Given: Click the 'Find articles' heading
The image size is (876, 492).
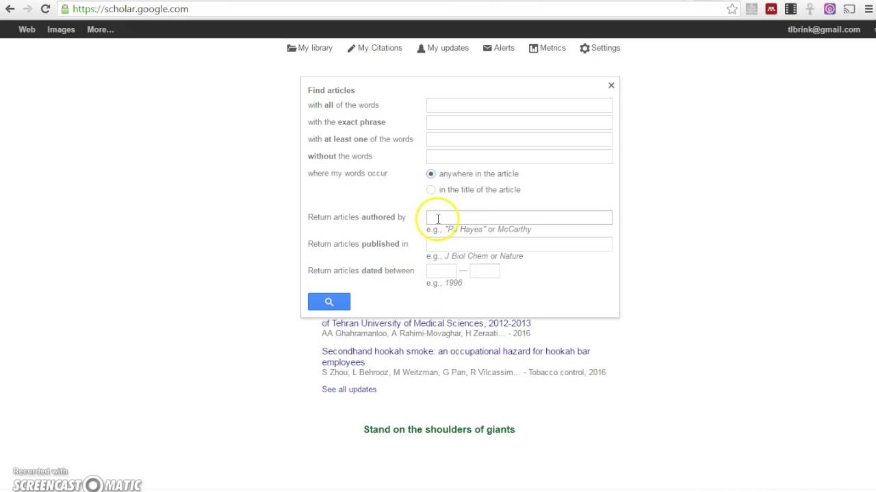Looking at the screenshot, I should click(331, 90).
